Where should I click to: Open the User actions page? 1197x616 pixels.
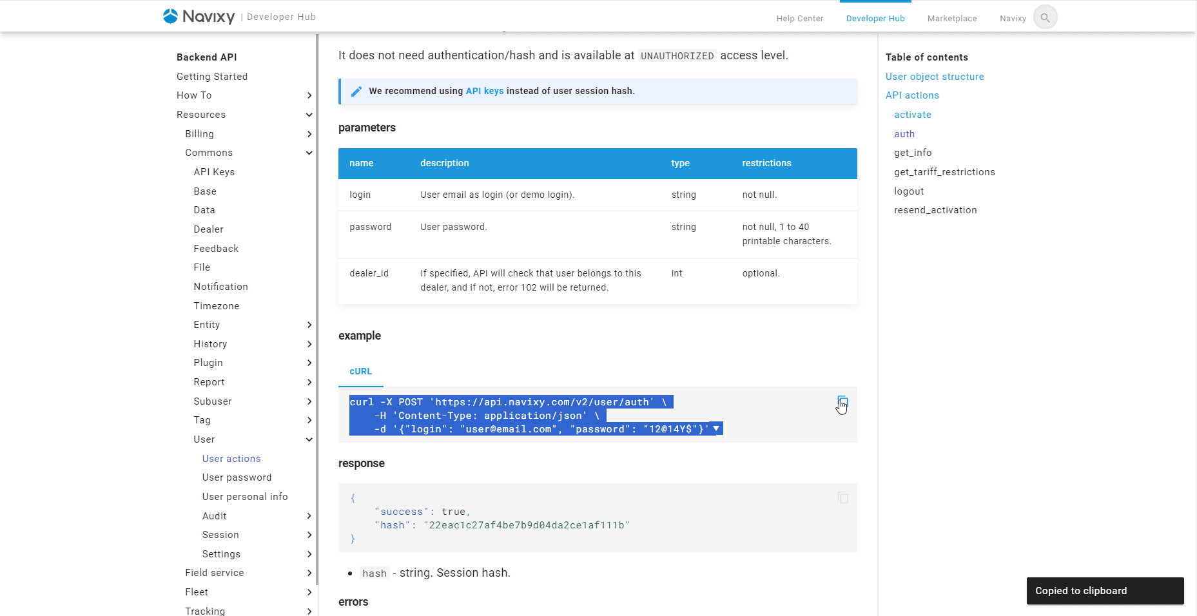(x=231, y=459)
